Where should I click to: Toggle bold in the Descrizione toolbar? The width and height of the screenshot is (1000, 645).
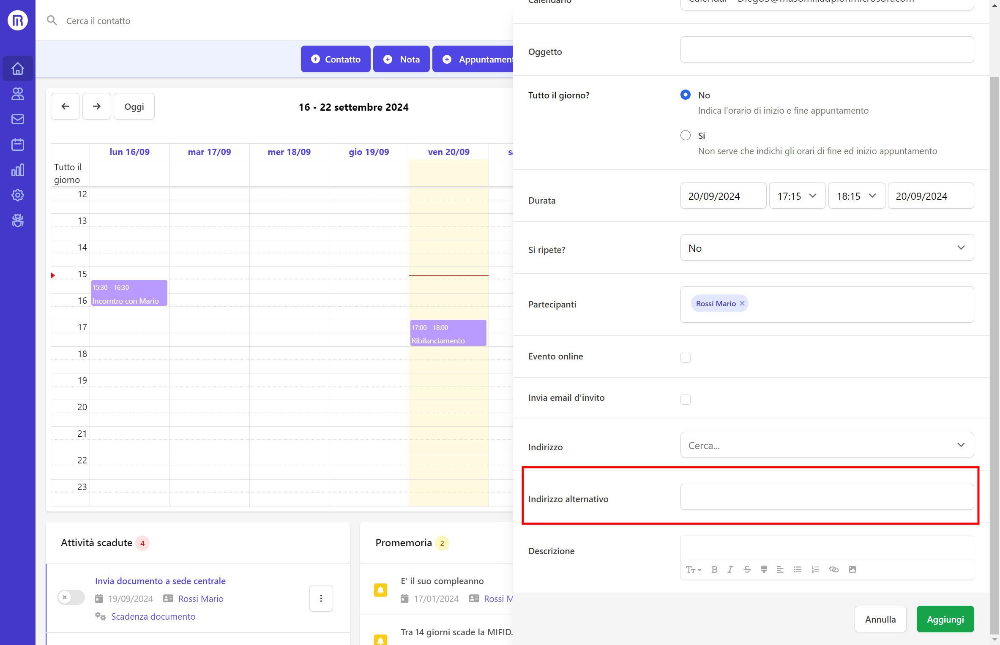[x=714, y=569]
